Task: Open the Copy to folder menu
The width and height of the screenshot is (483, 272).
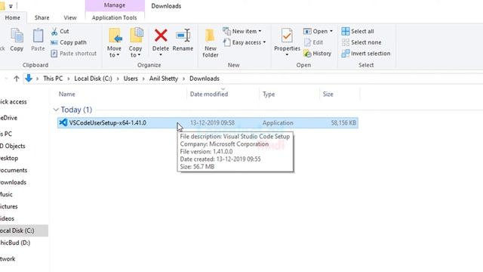Action: click(136, 43)
